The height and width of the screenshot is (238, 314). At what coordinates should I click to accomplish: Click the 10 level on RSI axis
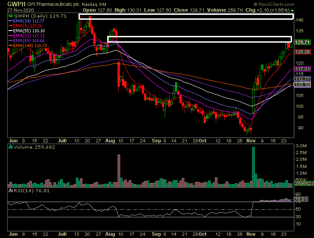tap(298, 224)
